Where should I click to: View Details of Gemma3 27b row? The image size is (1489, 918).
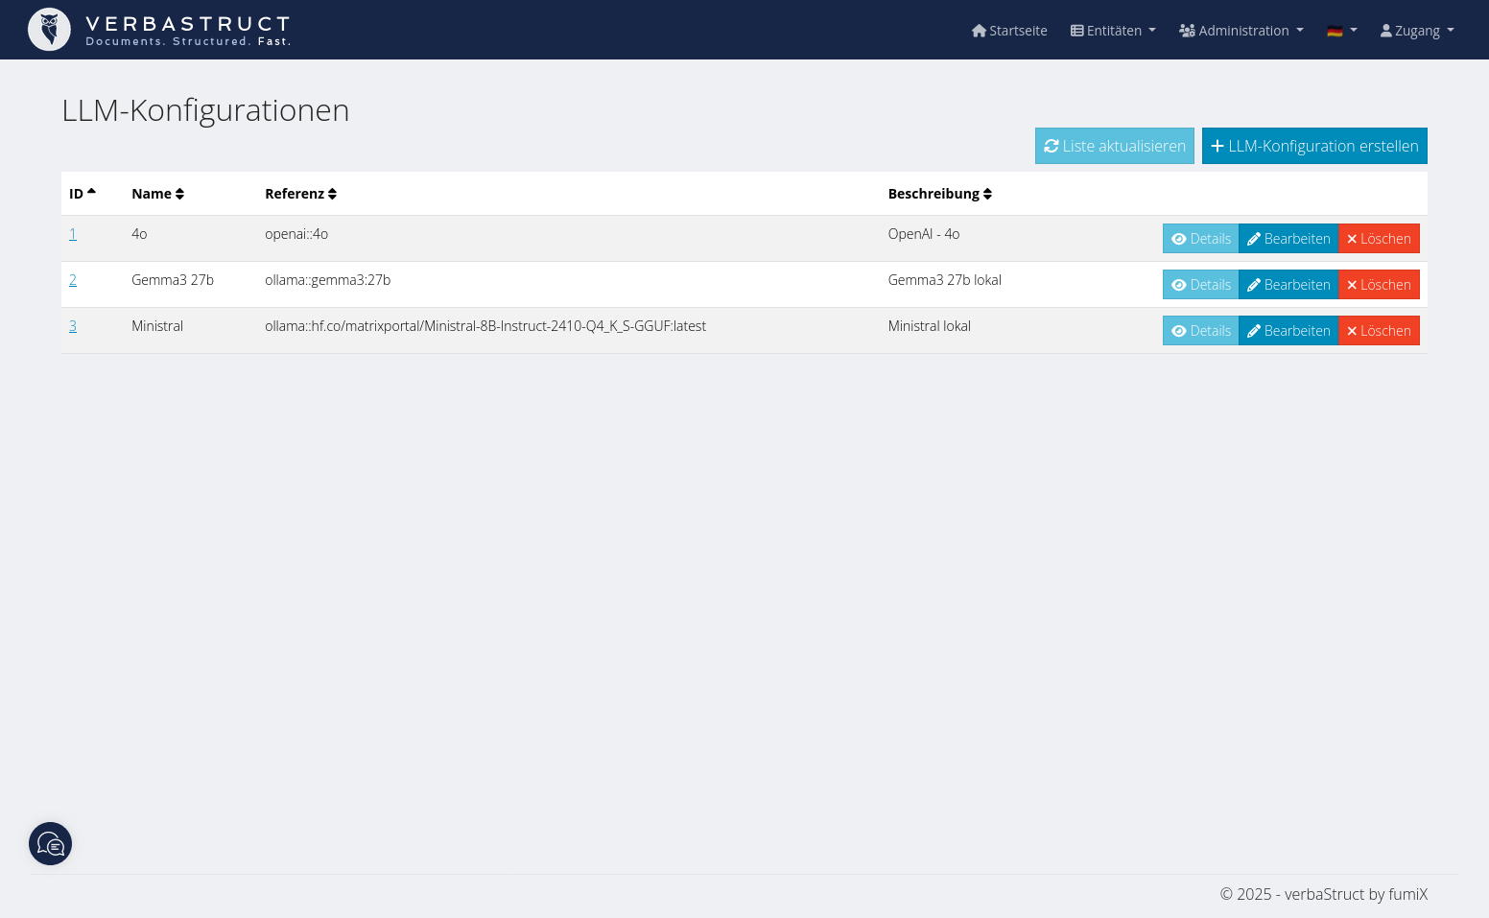coord(1201,285)
